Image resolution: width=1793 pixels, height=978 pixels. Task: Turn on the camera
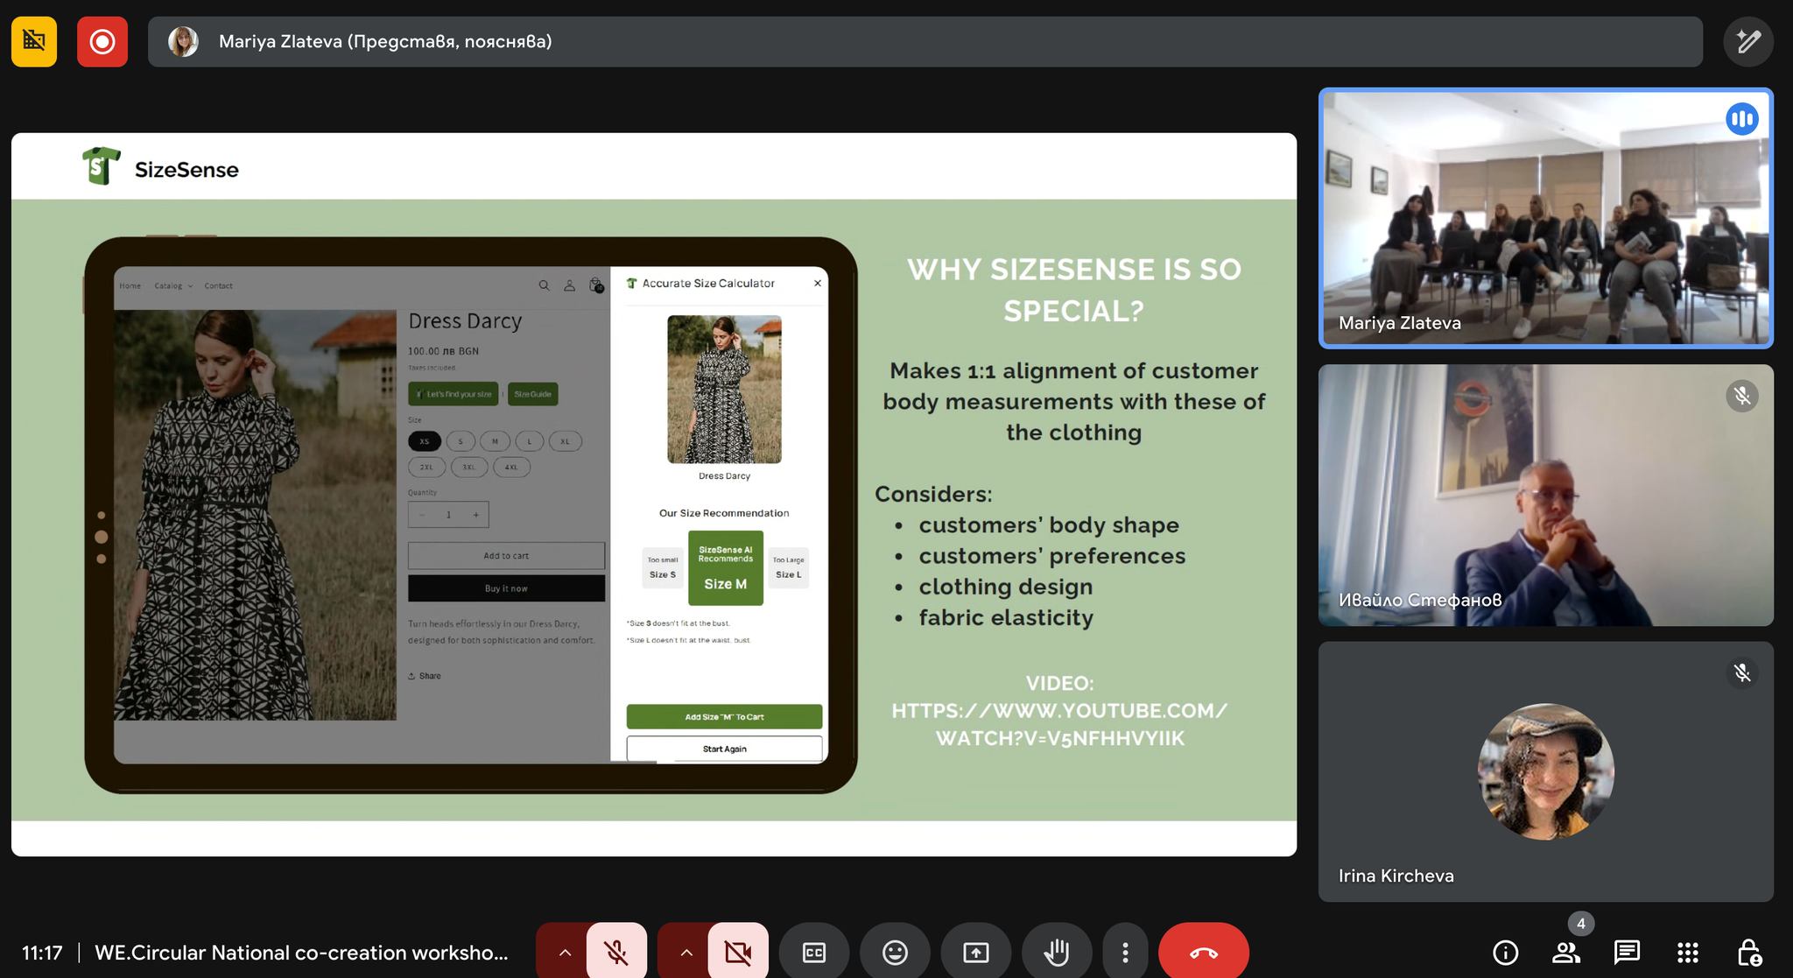[738, 952]
